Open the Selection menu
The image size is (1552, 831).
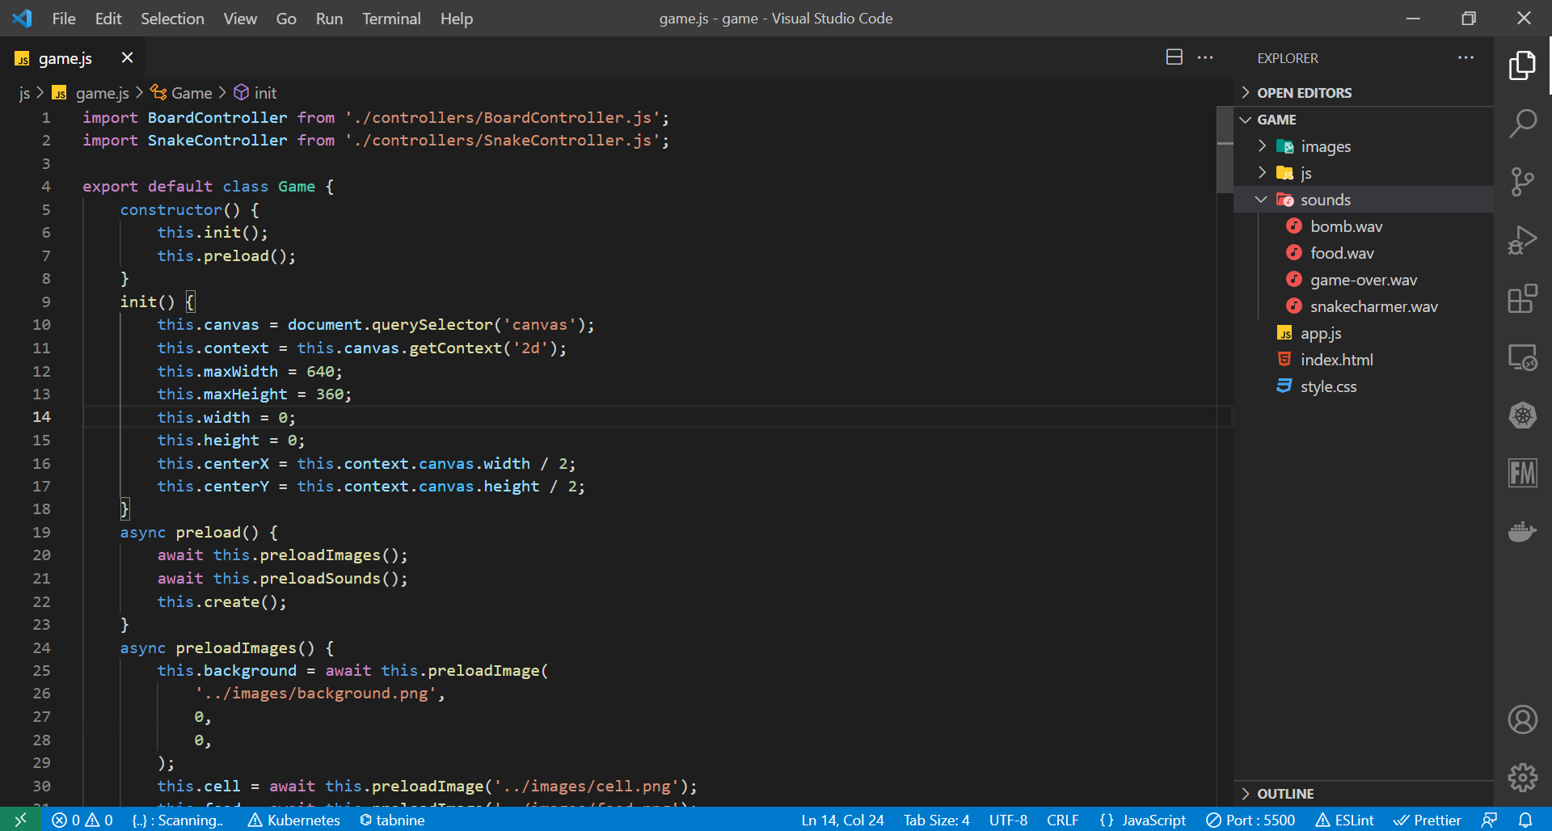coord(172,19)
